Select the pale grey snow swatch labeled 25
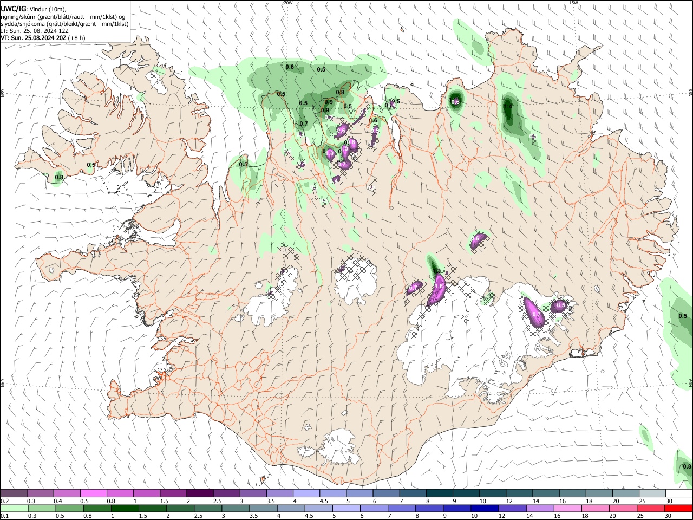Image resolution: width=693 pixels, height=520 pixels. pos(652,493)
